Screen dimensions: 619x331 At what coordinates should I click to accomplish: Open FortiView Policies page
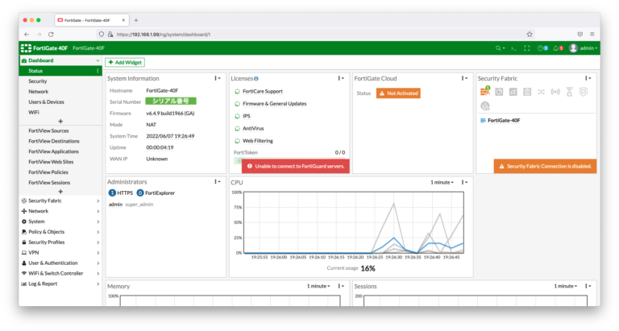(60, 172)
